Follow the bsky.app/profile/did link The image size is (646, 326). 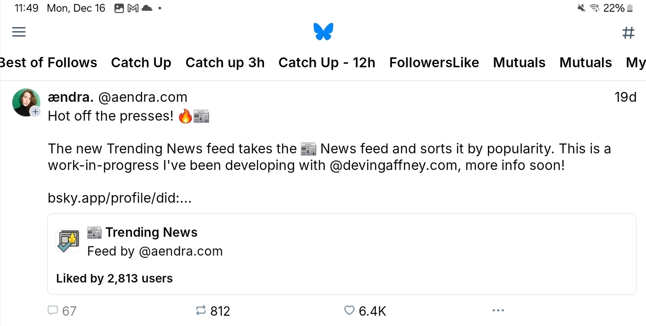point(119,198)
